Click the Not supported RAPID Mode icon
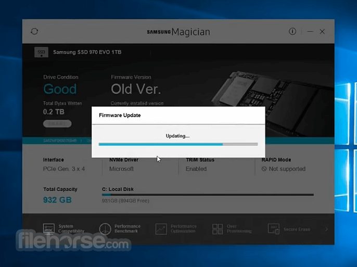The height and width of the screenshot is (267, 357). [x=264, y=169]
